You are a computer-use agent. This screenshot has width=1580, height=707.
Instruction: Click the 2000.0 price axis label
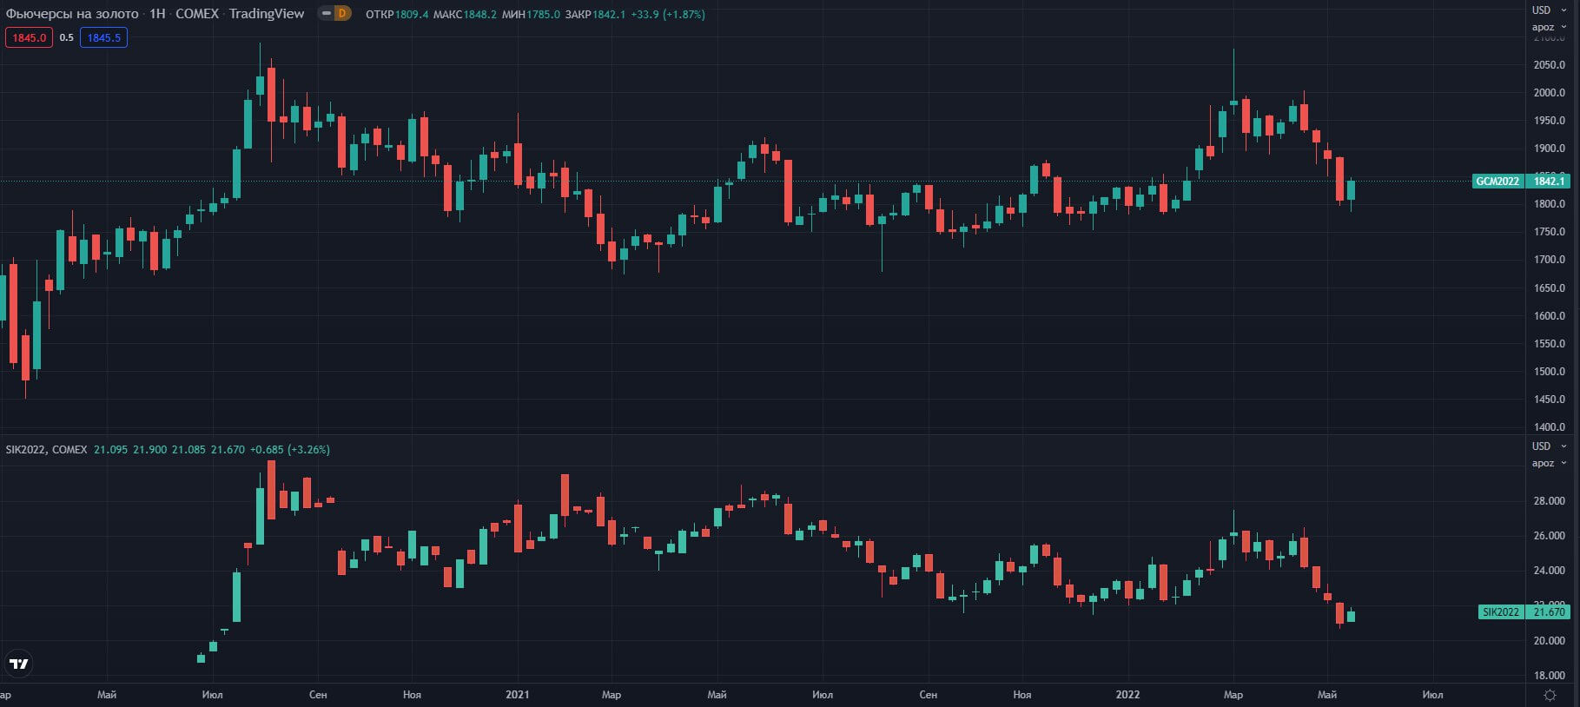[x=1550, y=93]
